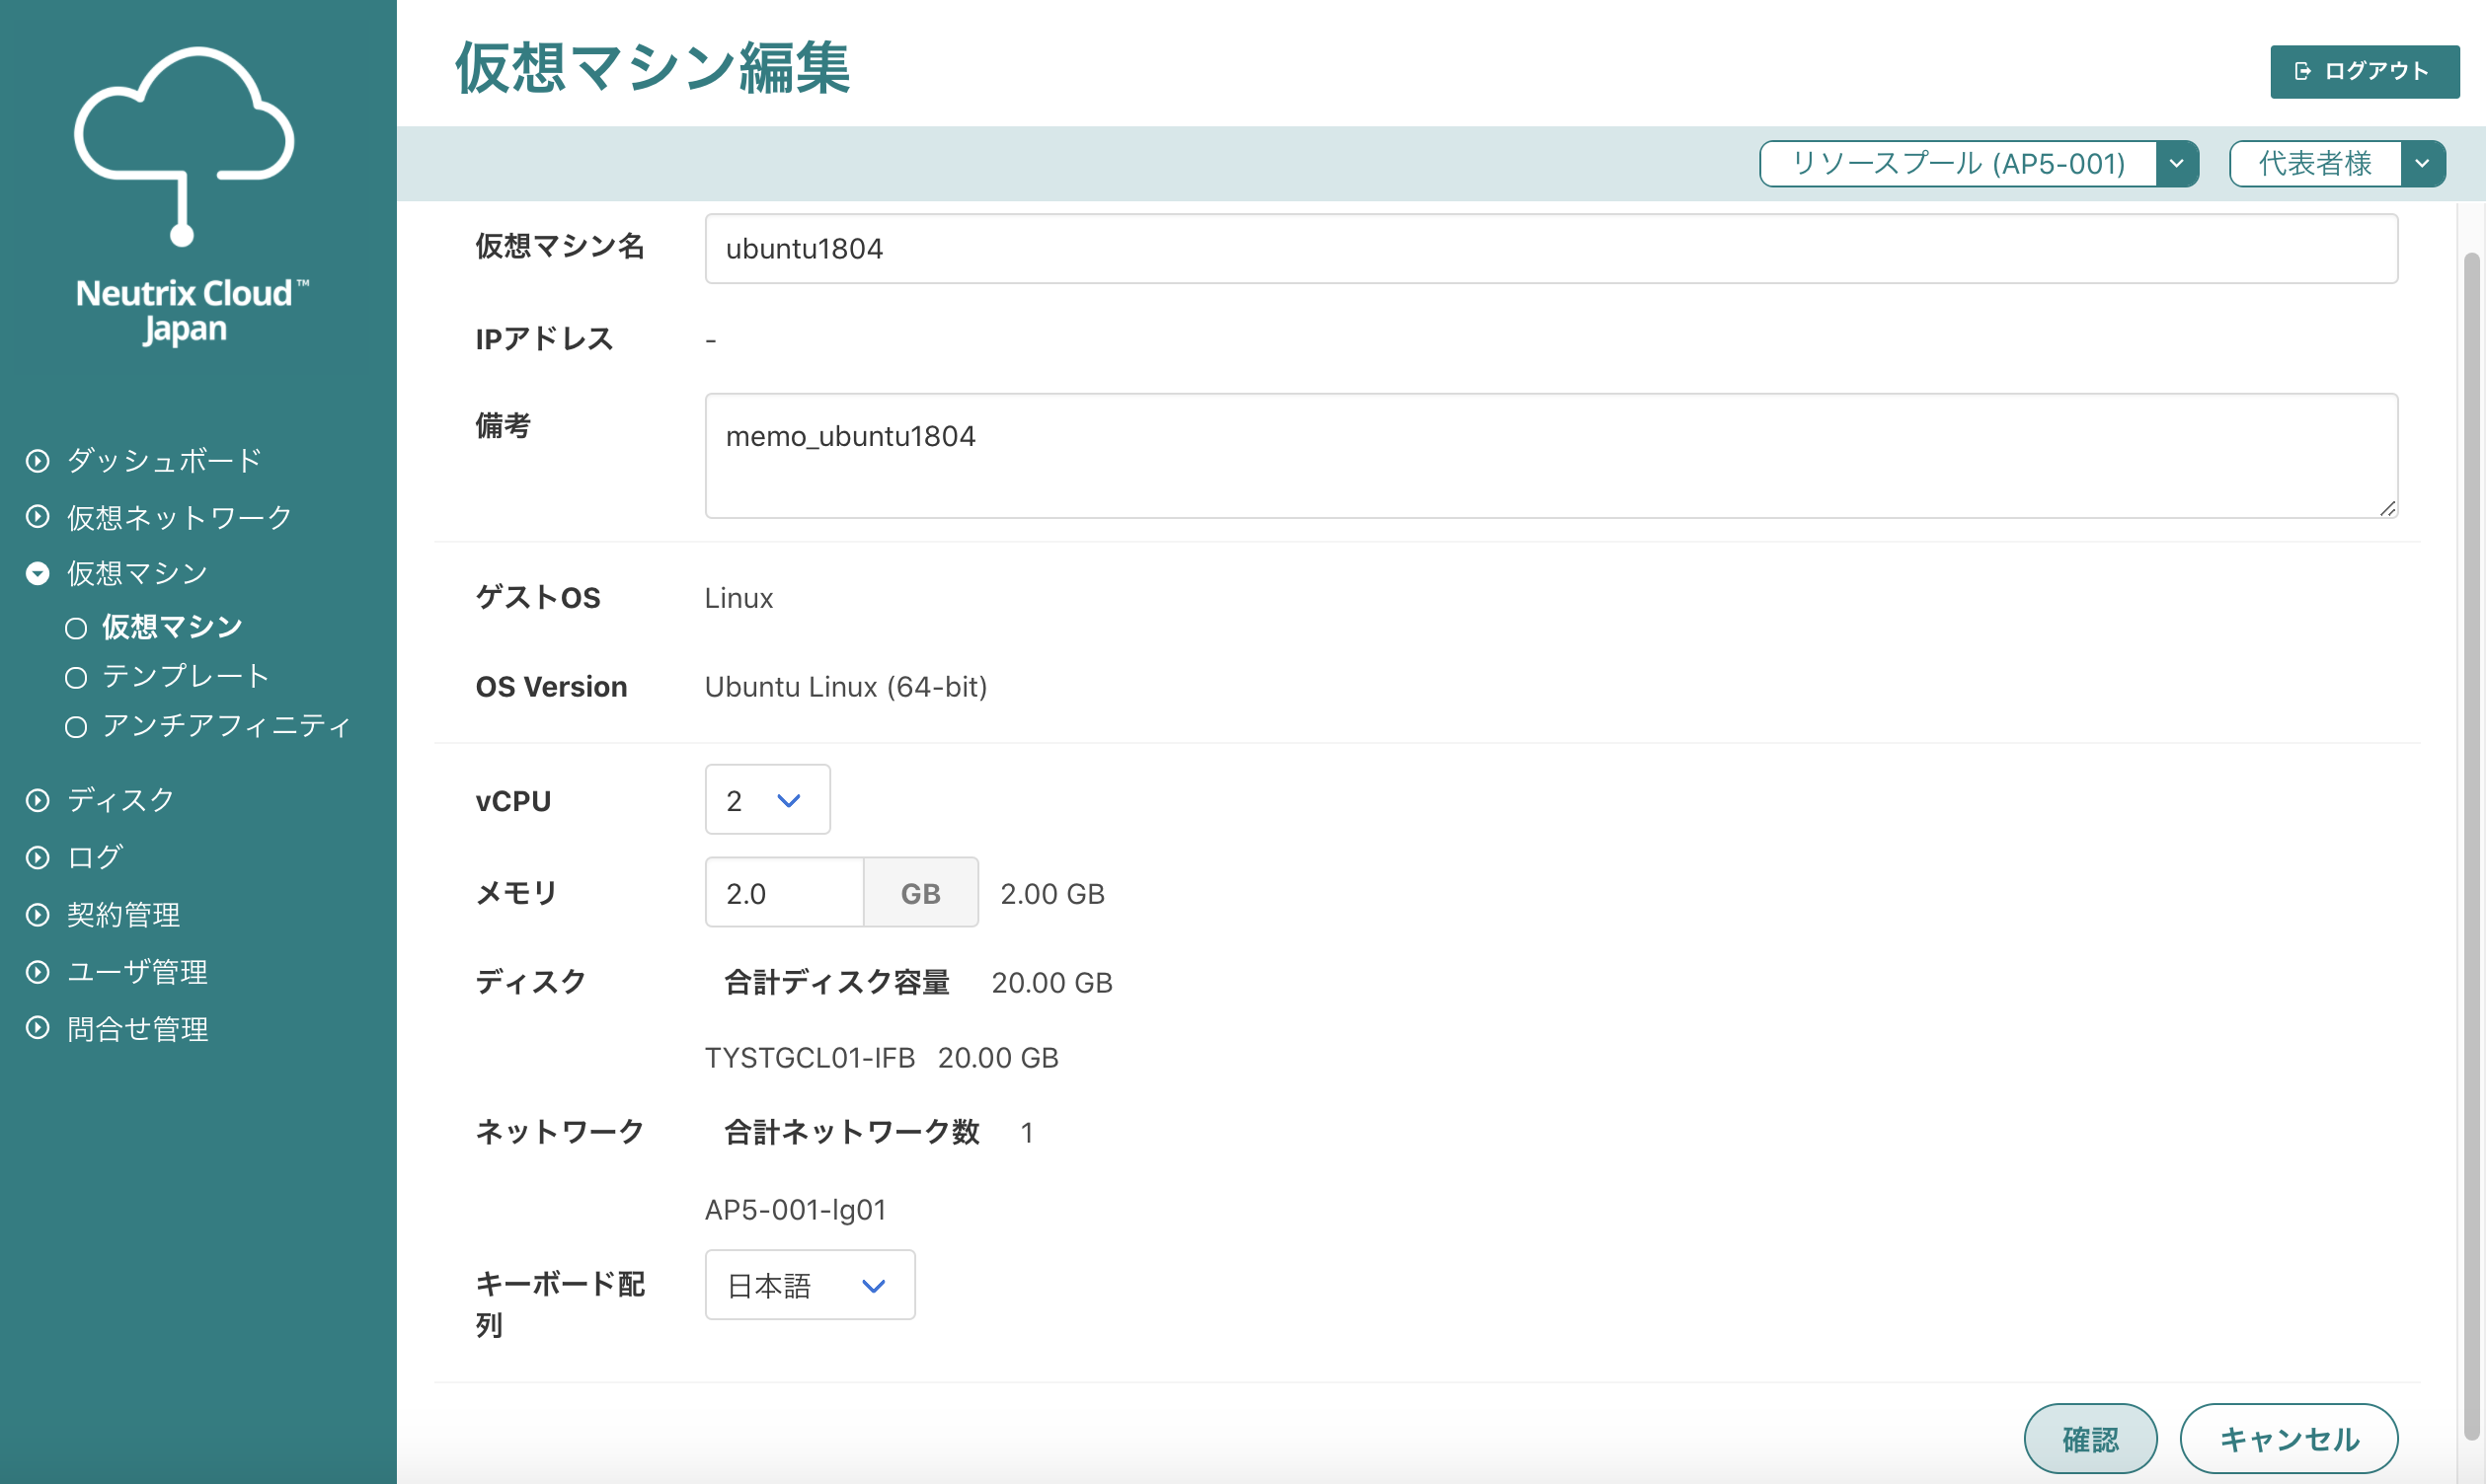
Task: Click the chevron on リソースプール selector
Action: (x=2176, y=163)
